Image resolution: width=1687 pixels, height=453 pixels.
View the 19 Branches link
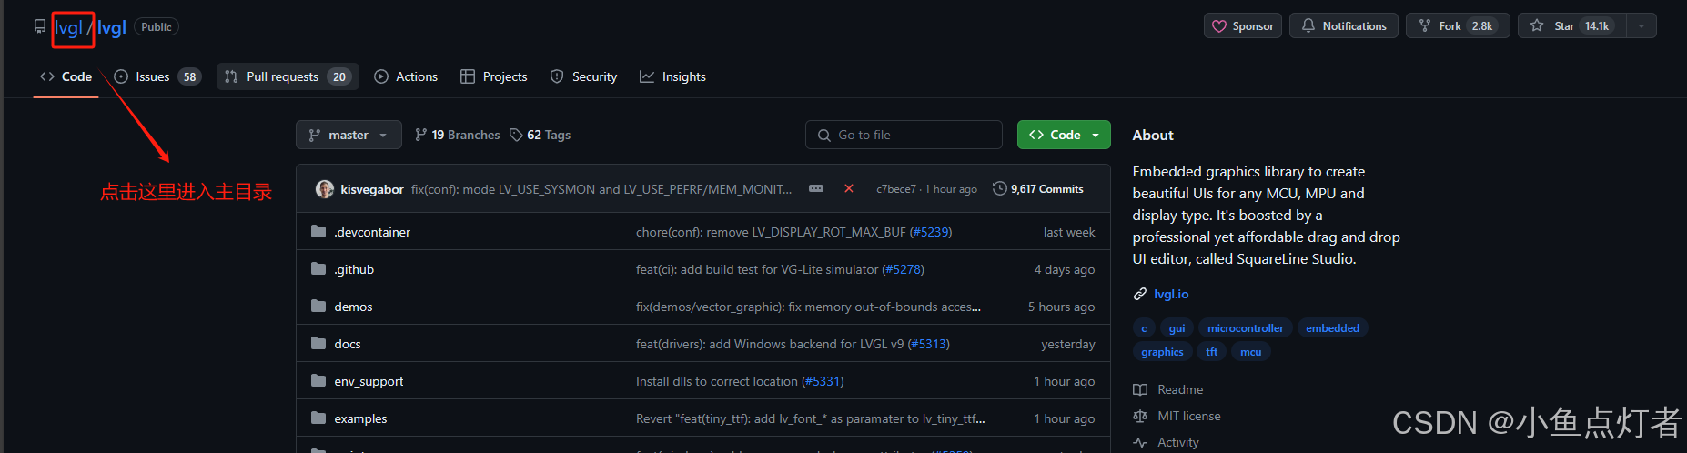pos(457,135)
